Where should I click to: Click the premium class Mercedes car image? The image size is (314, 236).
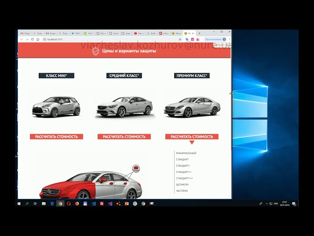(192, 107)
